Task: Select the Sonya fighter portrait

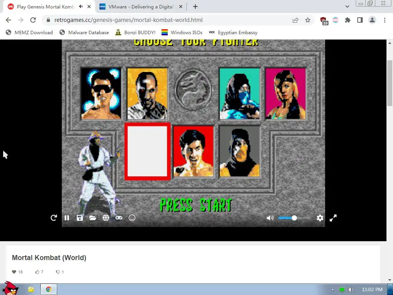Action: pyautogui.click(x=286, y=94)
